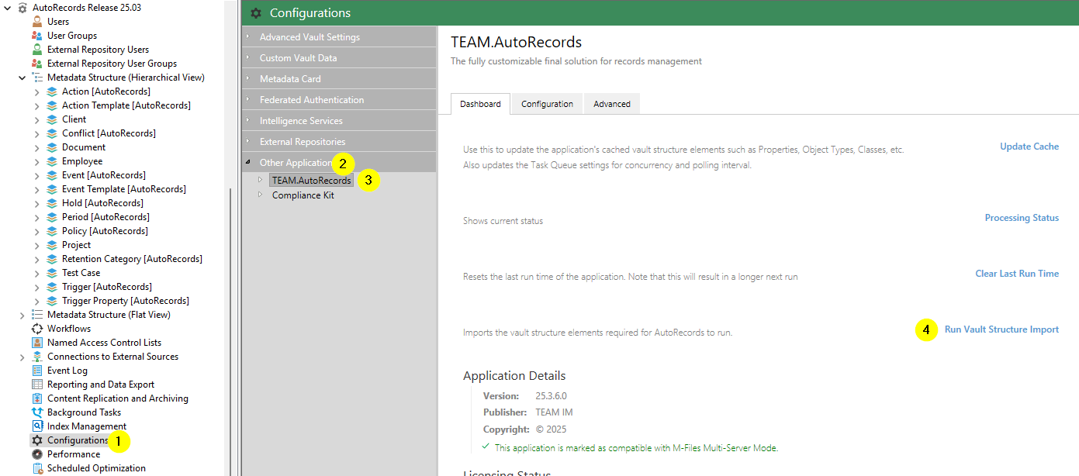1079x476 pixels.
Task: Open the External Repositories section
Action: 340,141
